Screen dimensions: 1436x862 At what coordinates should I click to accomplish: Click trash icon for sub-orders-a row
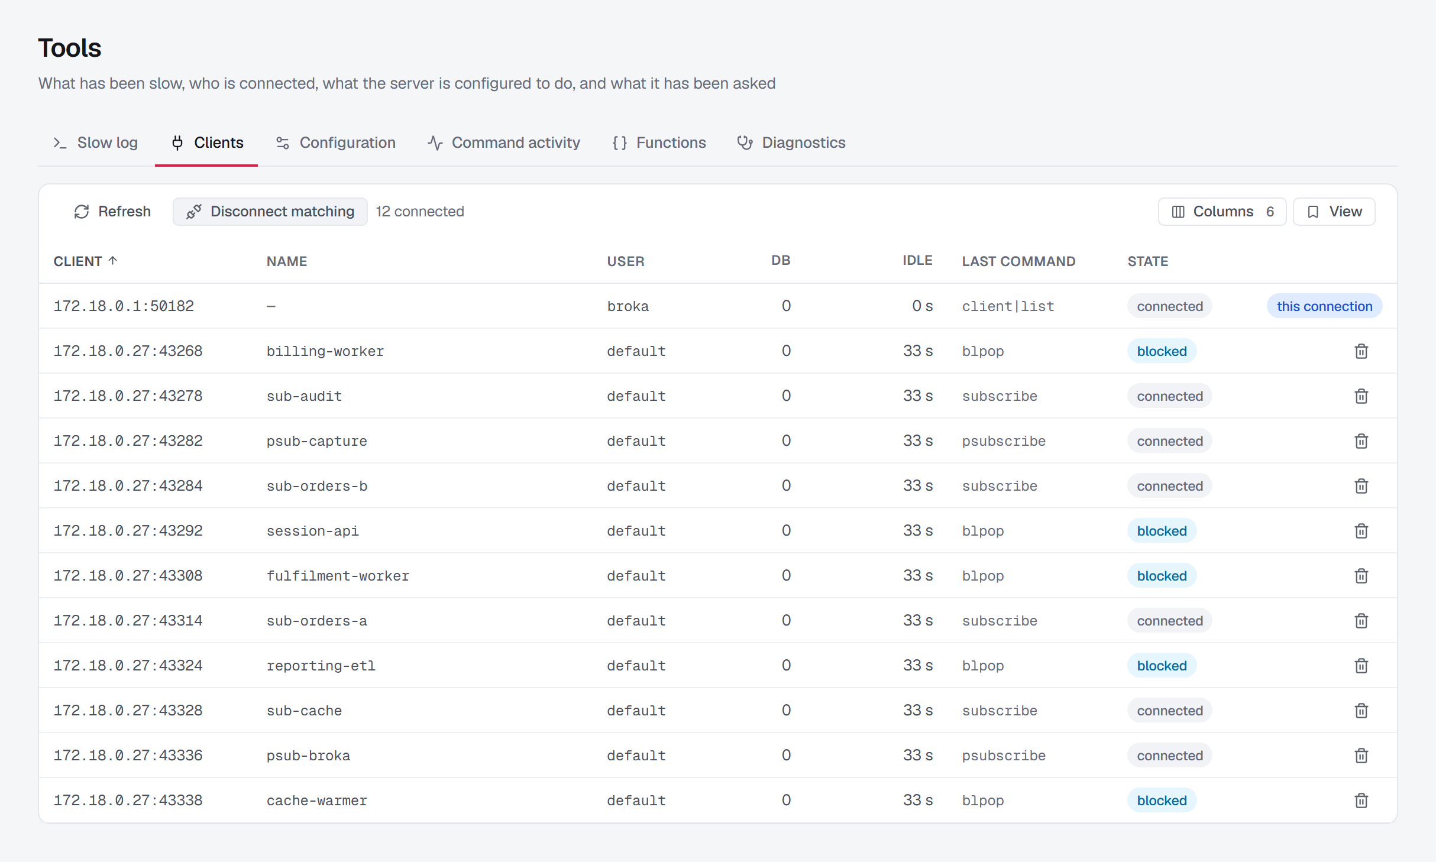(x=1361, y=621)
